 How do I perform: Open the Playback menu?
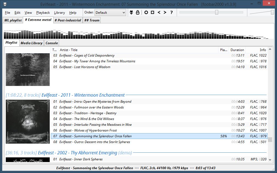(x=43, y=13)
